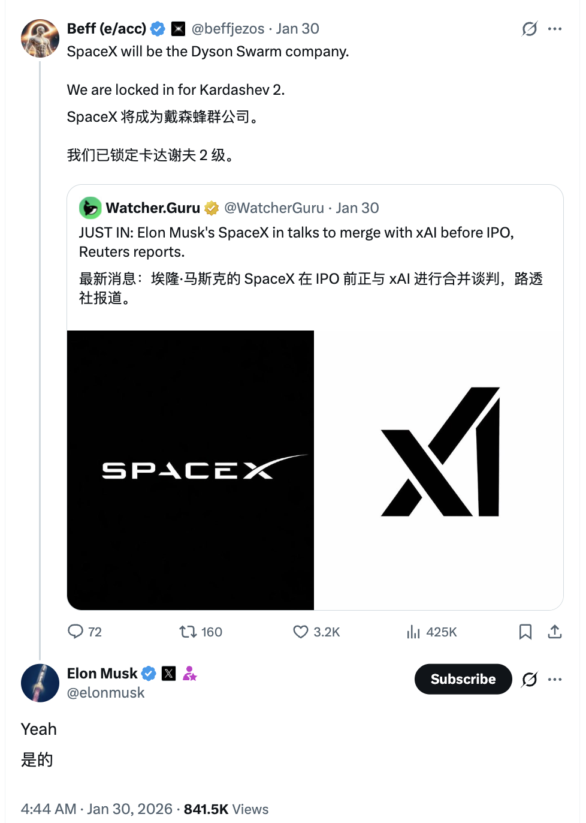The width and height of the screenshot is (586, 823).
Task: Open @beffjezos handle link
Action: click(x=228, y=29)
